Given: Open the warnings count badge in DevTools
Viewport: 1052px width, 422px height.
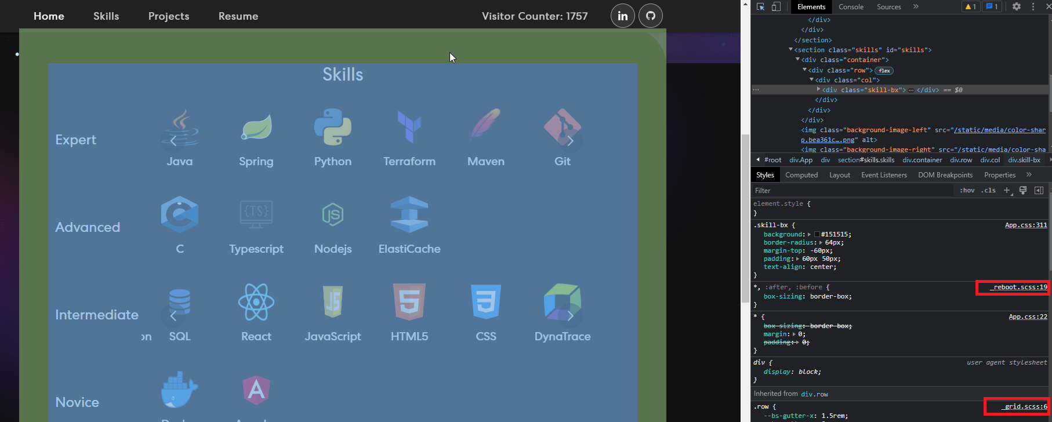Looking at the screenshot, I should tap(970, 6).
